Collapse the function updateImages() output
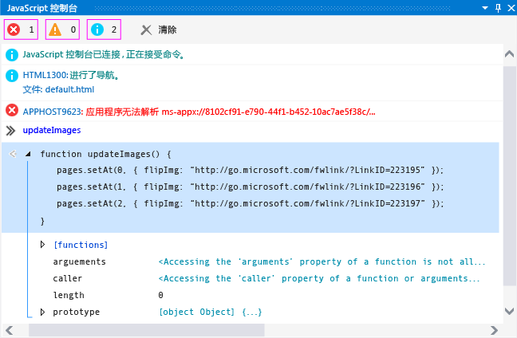This screenshot has height=338, width=517. click(x=28, y=154)
